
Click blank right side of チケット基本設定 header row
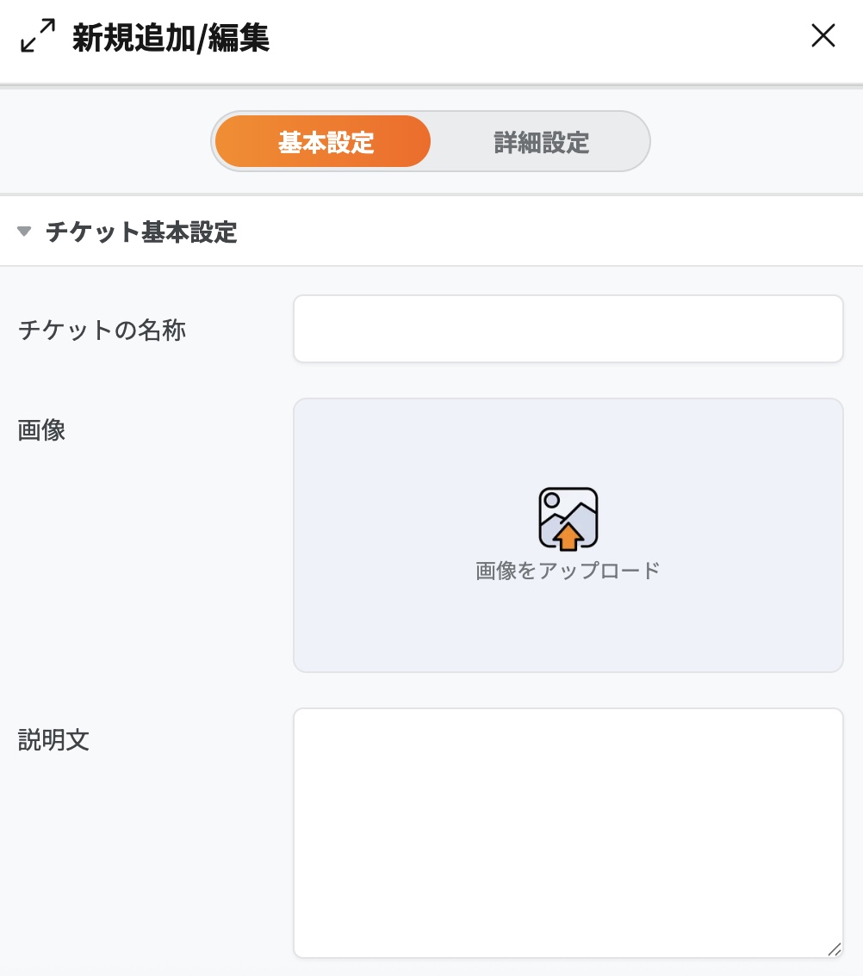(603, 232)
